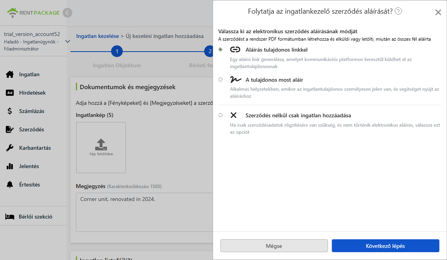This screenshot has width=447, height=260.
Task: Open the help question mark icon in dialog title
Action: 398,11
